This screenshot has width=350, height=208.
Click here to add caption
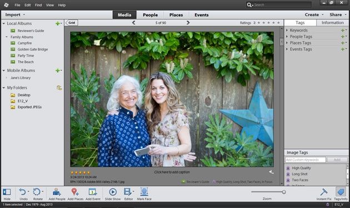tap(172, 172)
